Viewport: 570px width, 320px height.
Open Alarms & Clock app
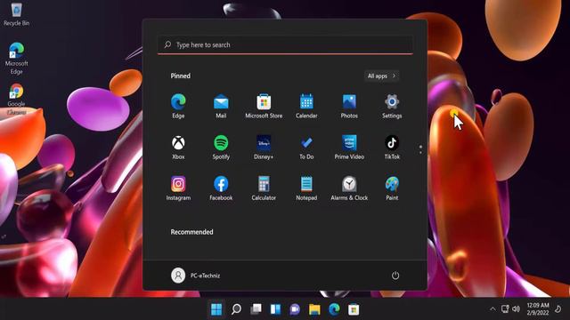[x=349, y=188]
